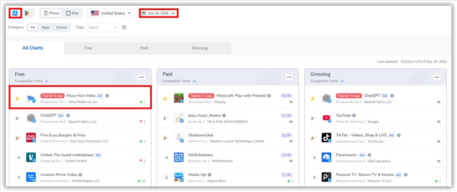Open ChatGPT app icon in Free chart

tap(31, 118)
